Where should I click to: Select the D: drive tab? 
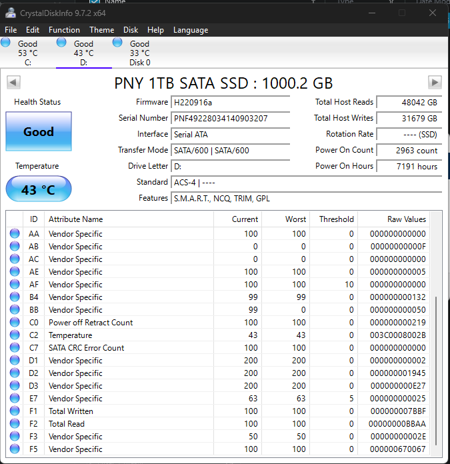(84, 53)
